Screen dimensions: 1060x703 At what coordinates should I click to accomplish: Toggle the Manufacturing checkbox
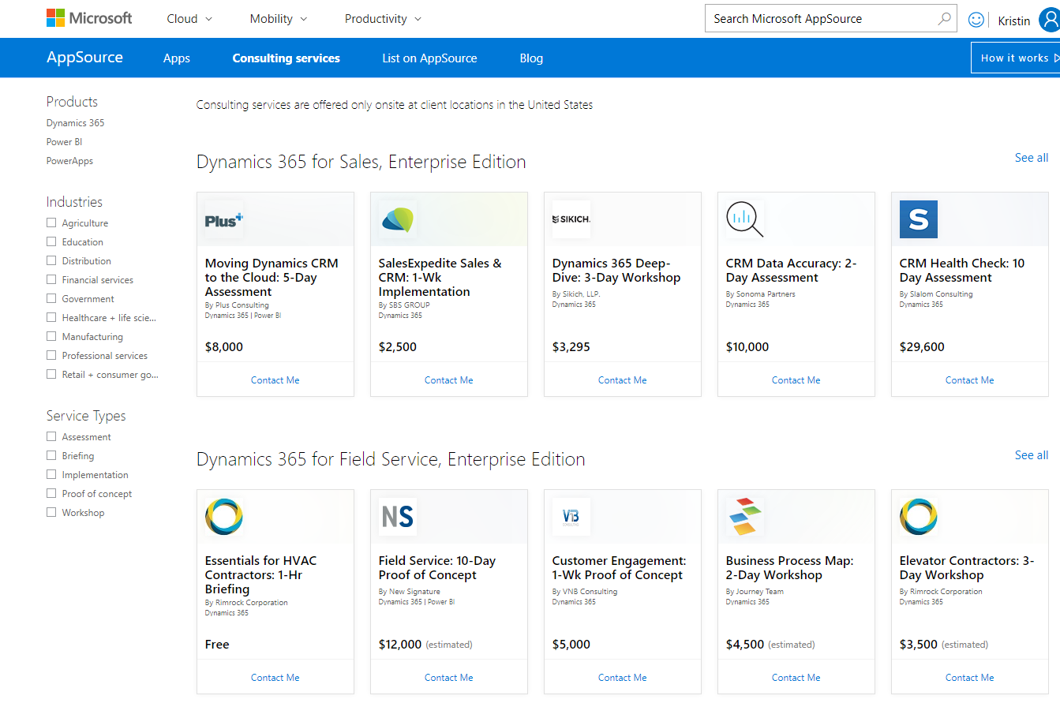coord(51,337)
